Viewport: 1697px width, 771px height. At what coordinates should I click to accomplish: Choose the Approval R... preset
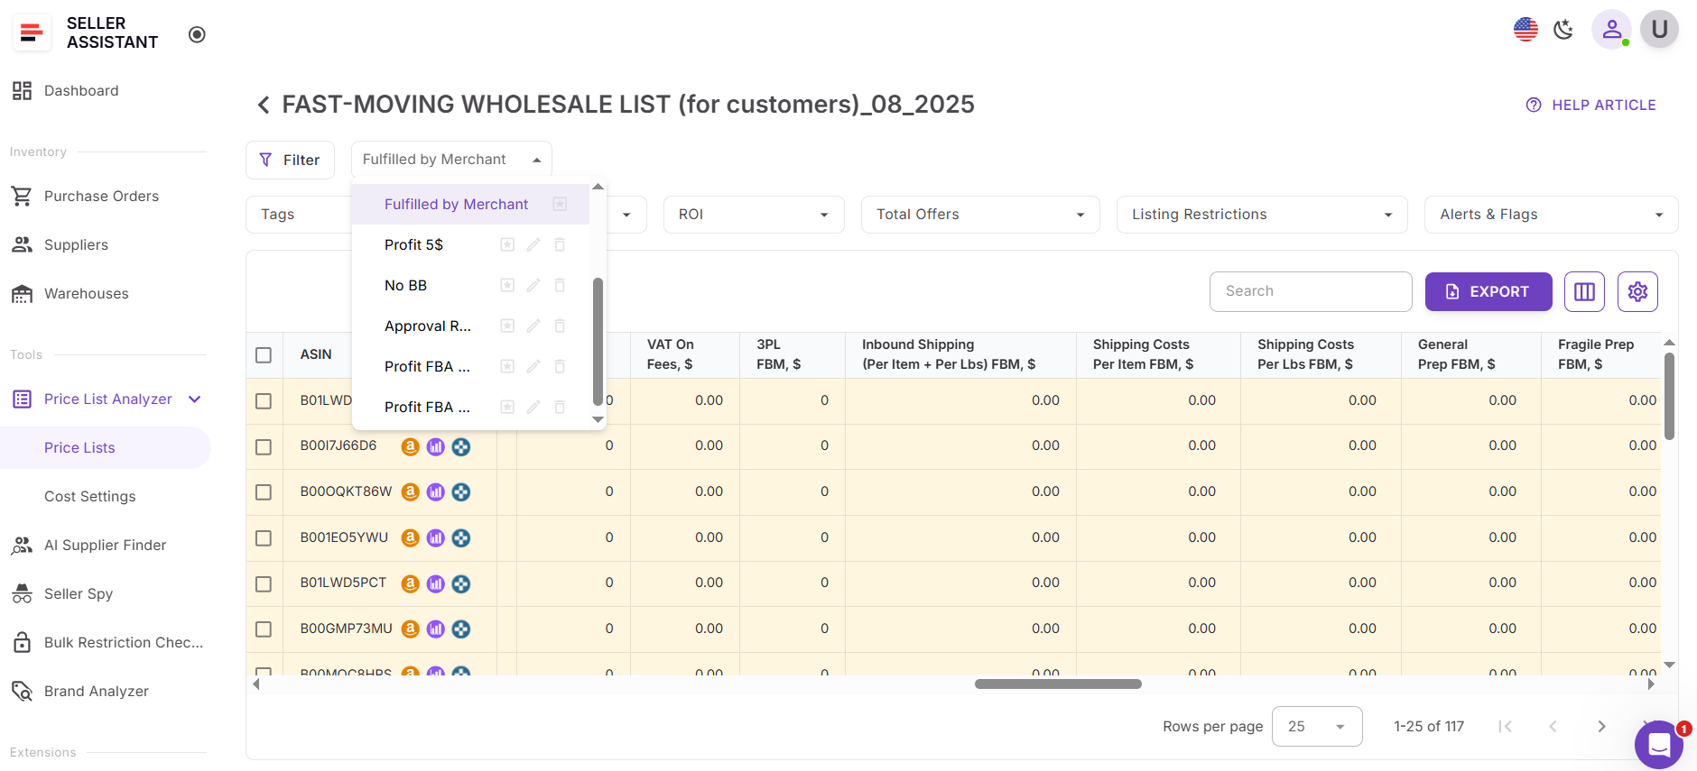pyautogui.click(x=428, y=326)
